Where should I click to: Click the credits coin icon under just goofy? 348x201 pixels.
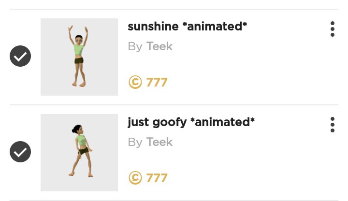[135, 178]
